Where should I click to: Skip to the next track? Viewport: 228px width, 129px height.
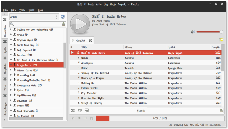pos(91,118)
